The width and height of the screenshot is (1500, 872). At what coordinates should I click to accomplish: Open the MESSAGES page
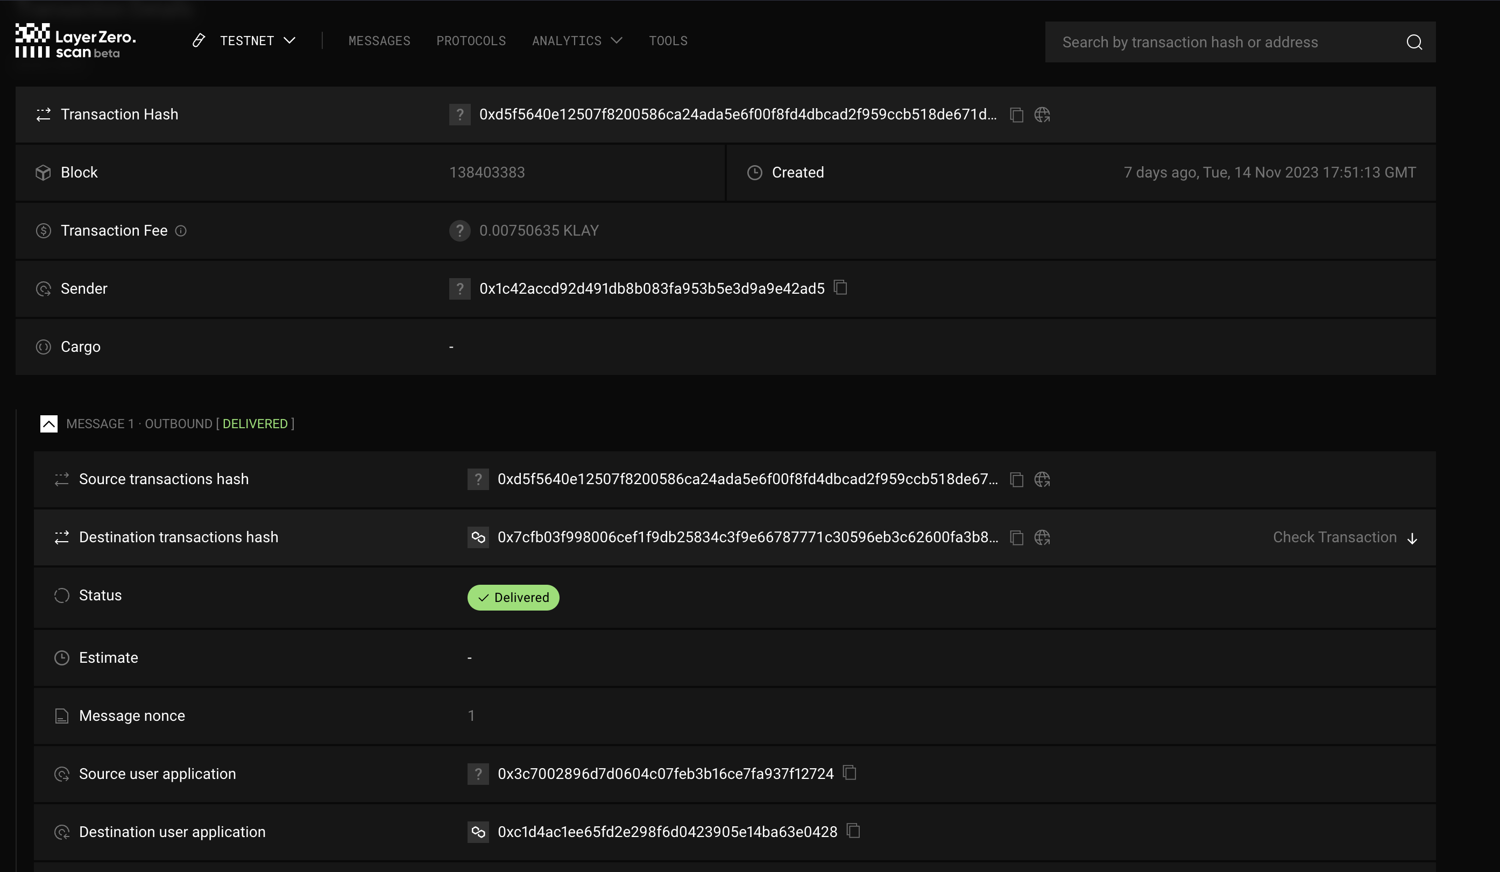pos(379,40)
